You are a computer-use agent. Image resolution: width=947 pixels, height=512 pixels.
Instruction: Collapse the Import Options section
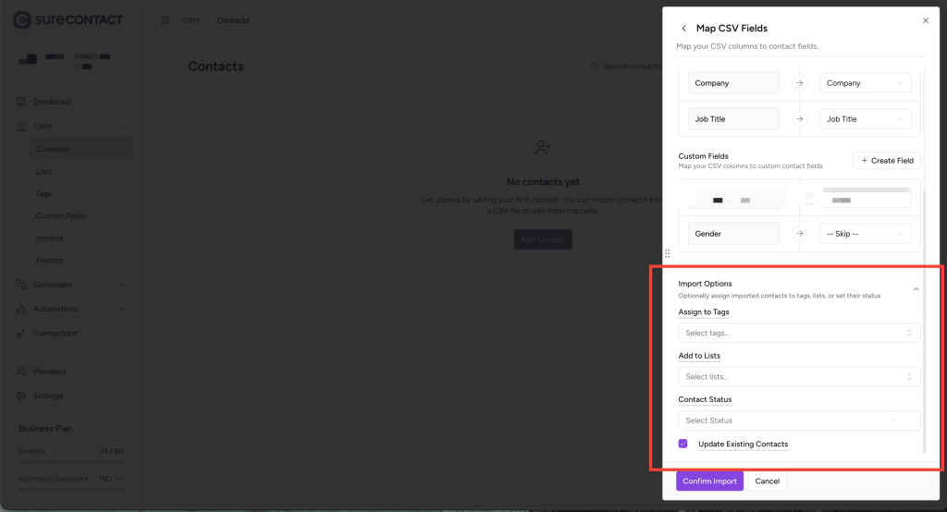(916, 289)
